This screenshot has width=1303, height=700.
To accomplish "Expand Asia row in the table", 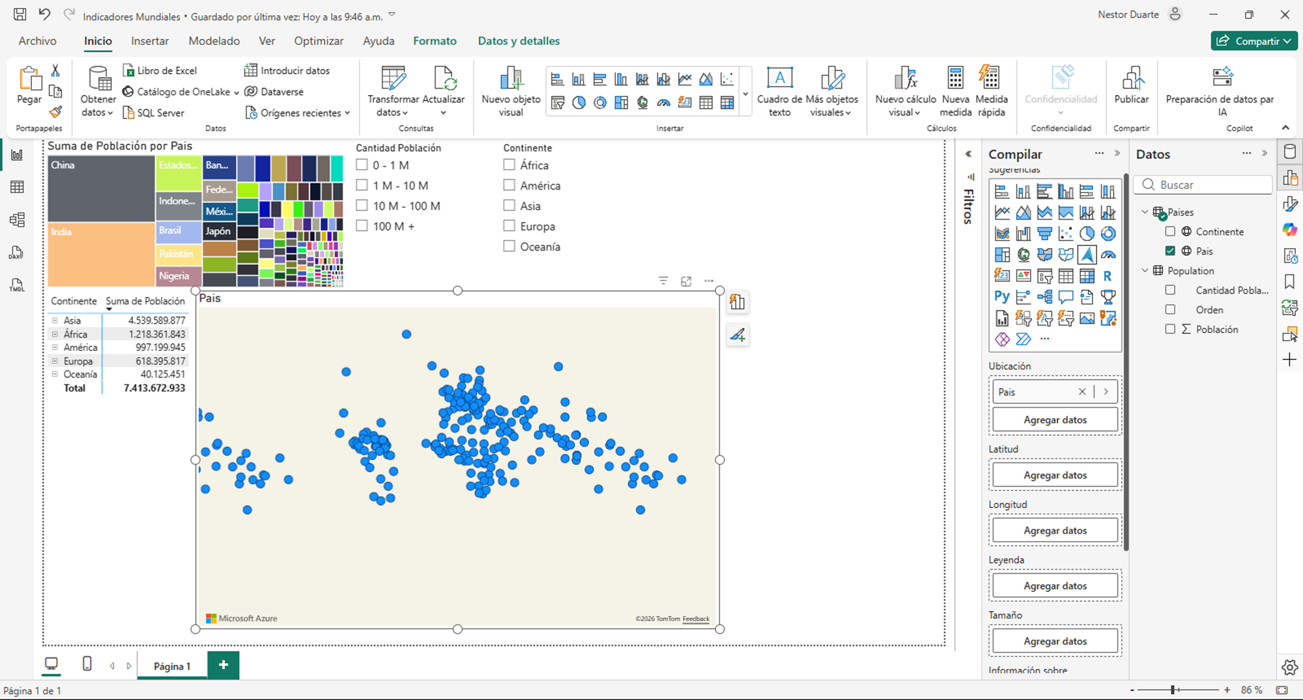I will (x=55, y=320).
